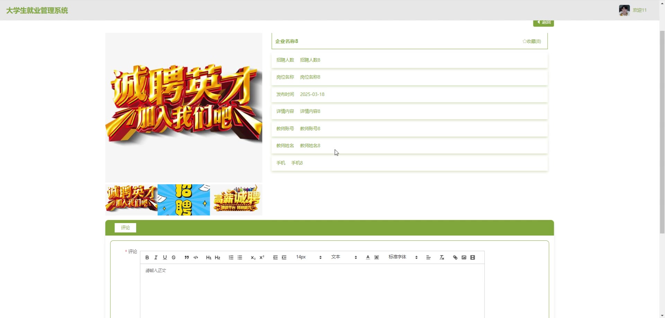Click the 欢迎11 user greeting
Screen dimensions: 665x318
pyautogui.click(x=640, y=10)
